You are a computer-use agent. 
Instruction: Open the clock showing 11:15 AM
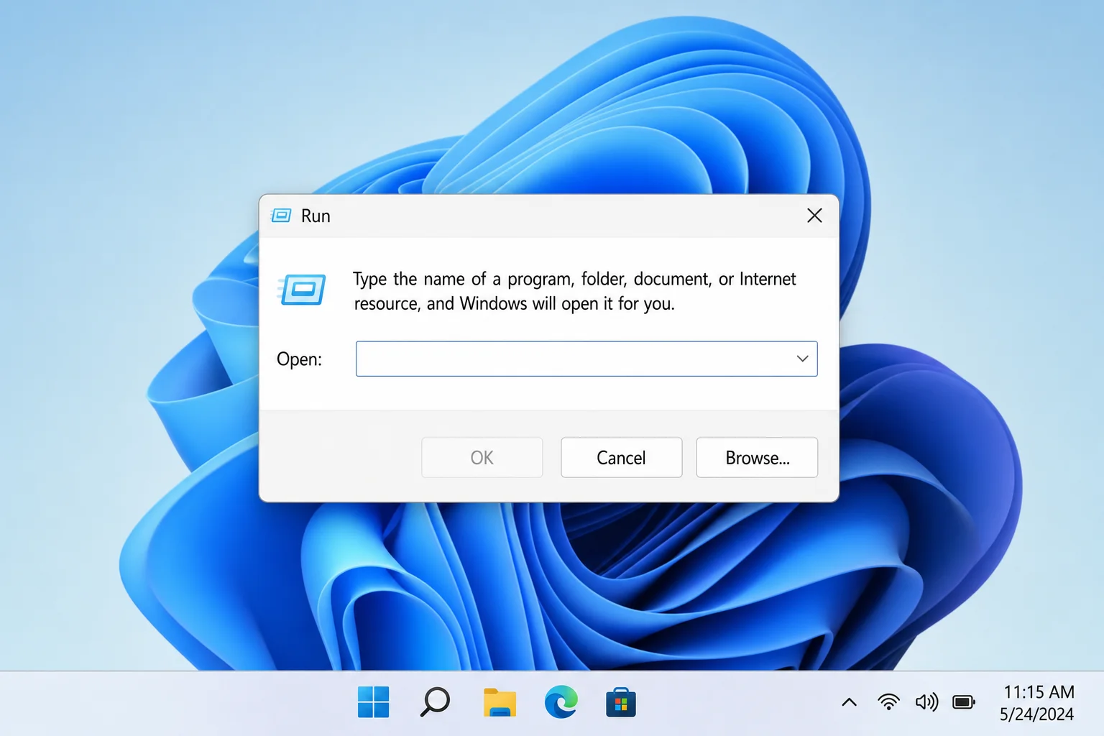(x=1039, y=692)
